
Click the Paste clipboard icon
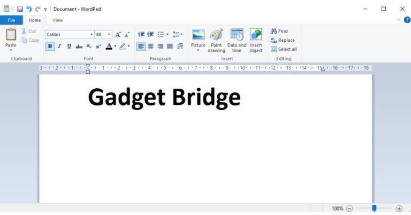point(11,35)
